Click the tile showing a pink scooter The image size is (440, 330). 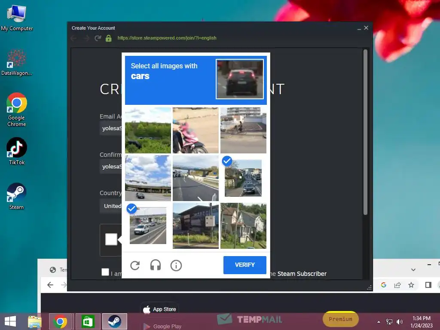tap(196, 131)
